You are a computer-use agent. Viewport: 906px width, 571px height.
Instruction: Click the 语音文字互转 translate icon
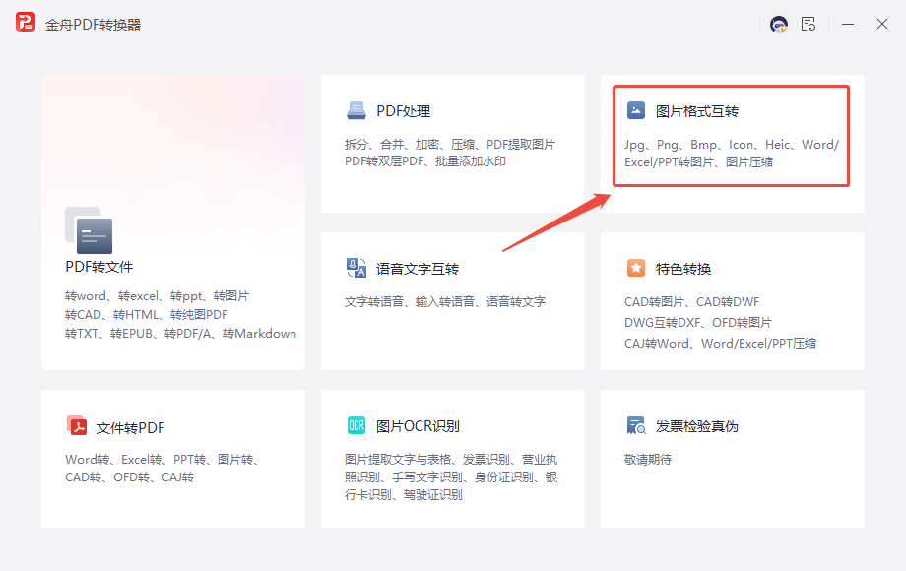coord(356,268)
